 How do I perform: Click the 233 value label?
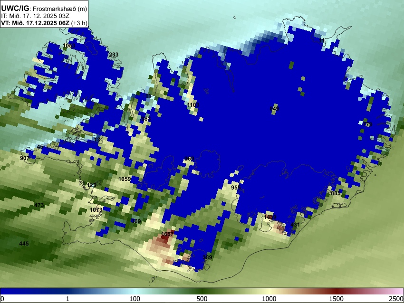[114, 55]
